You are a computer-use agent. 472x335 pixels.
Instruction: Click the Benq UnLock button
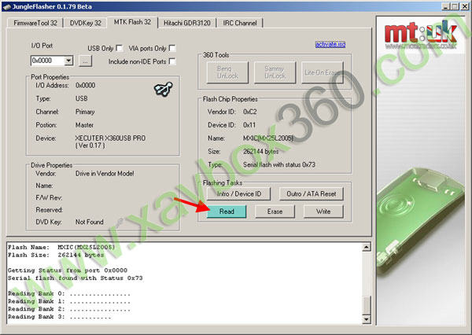227,72
